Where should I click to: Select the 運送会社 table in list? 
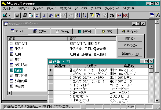point(19,44)
